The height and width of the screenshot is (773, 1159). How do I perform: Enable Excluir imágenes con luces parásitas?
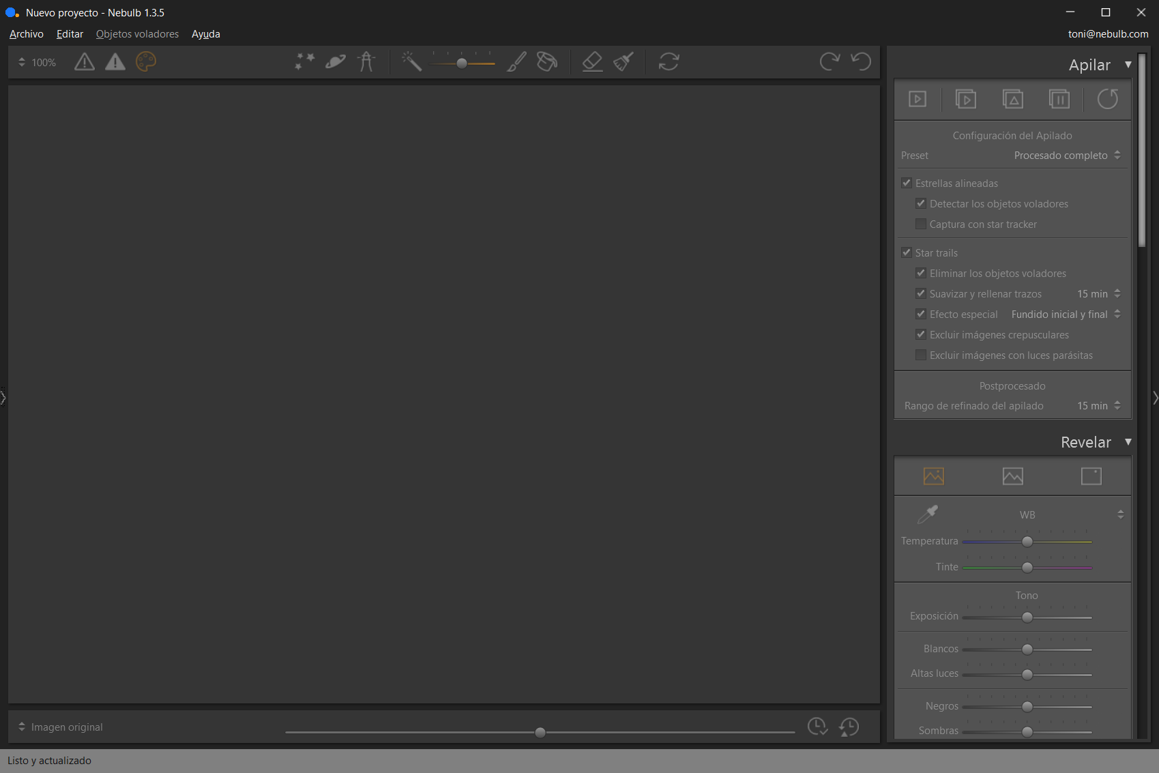click(921, 355)
